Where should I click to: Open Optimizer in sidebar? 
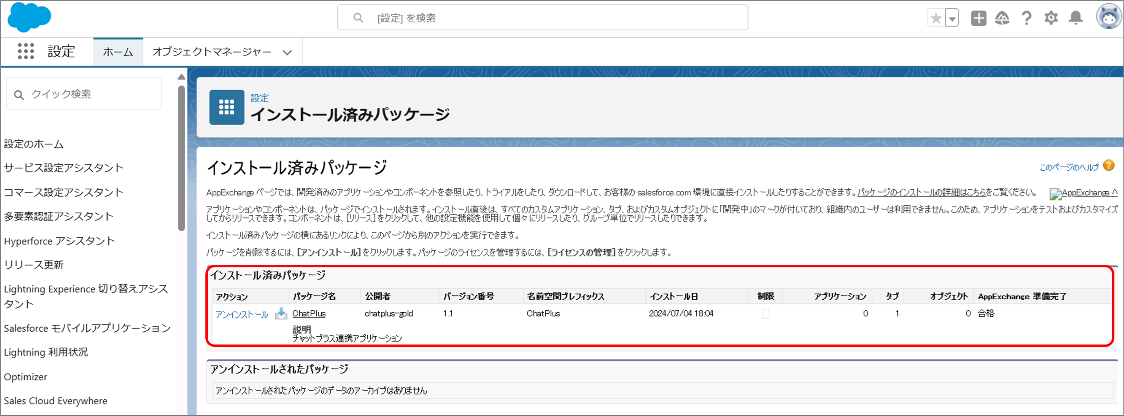(x=25, y=377)
